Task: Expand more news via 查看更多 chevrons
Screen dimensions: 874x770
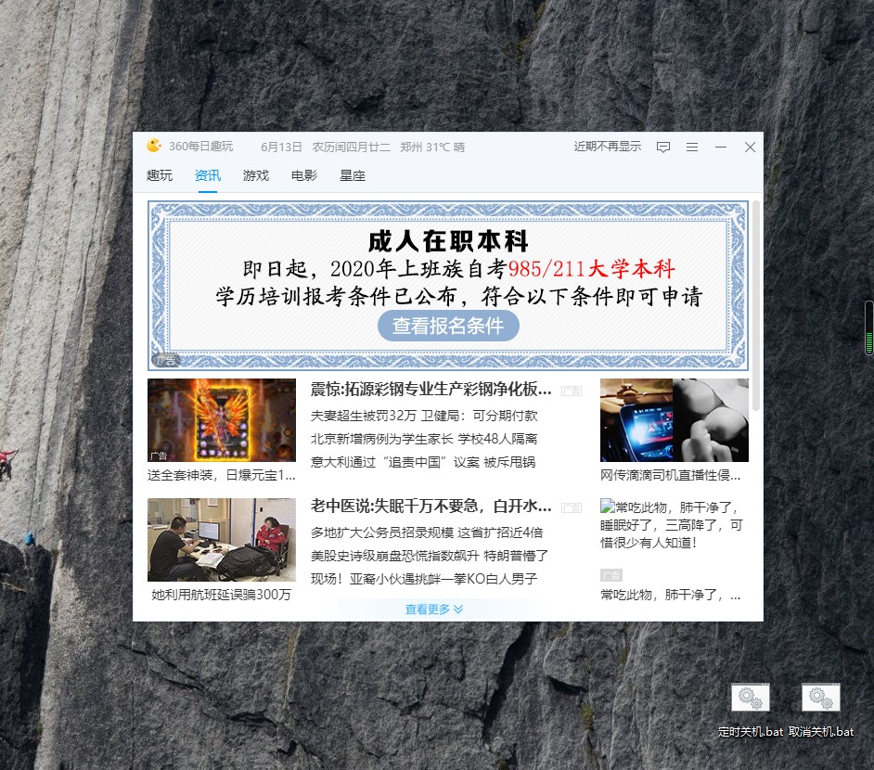Action: tap(433, 609)
